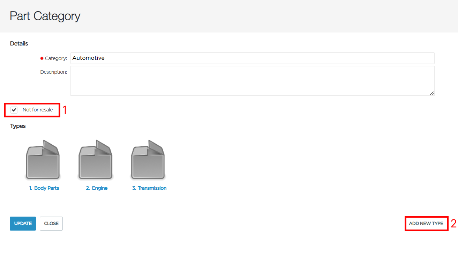This screenshot has height=269, width=458.
Task: Open the 2. Engine link
Action: [x=97, y=188]
